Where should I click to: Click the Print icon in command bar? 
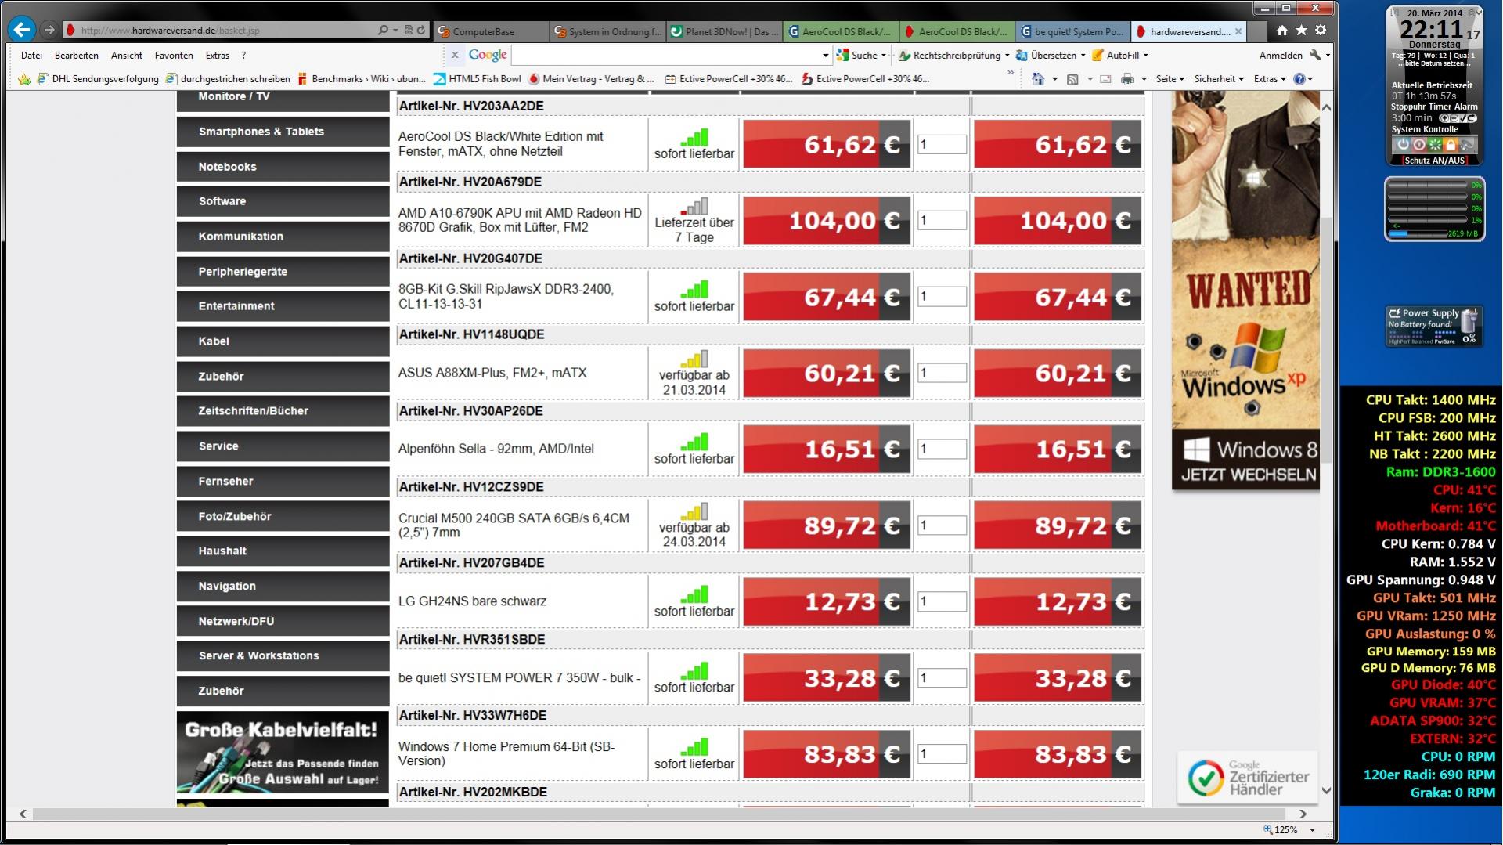tap(1126, 79)
